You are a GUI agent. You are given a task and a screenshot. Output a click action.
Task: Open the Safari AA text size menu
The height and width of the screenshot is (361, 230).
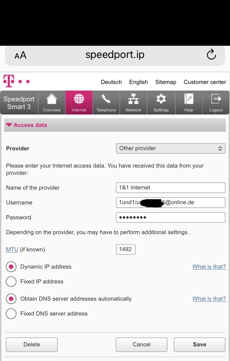click(x=21, y=55)
